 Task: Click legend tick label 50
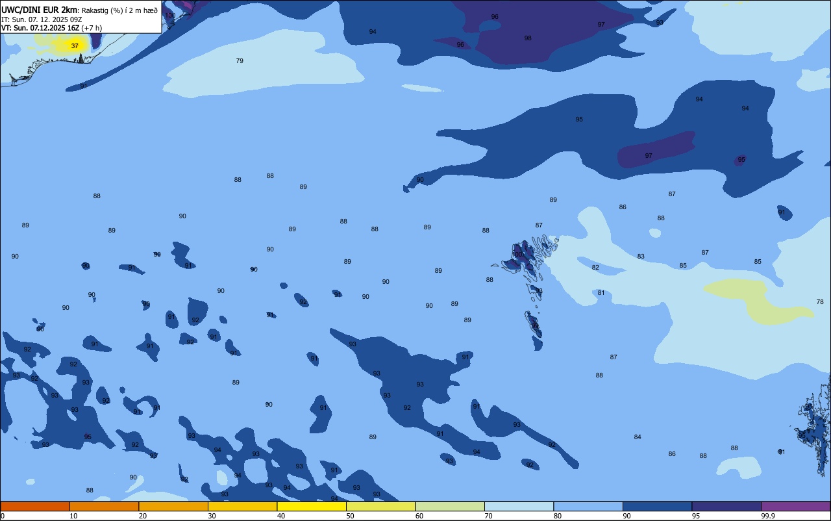point(351,516)
